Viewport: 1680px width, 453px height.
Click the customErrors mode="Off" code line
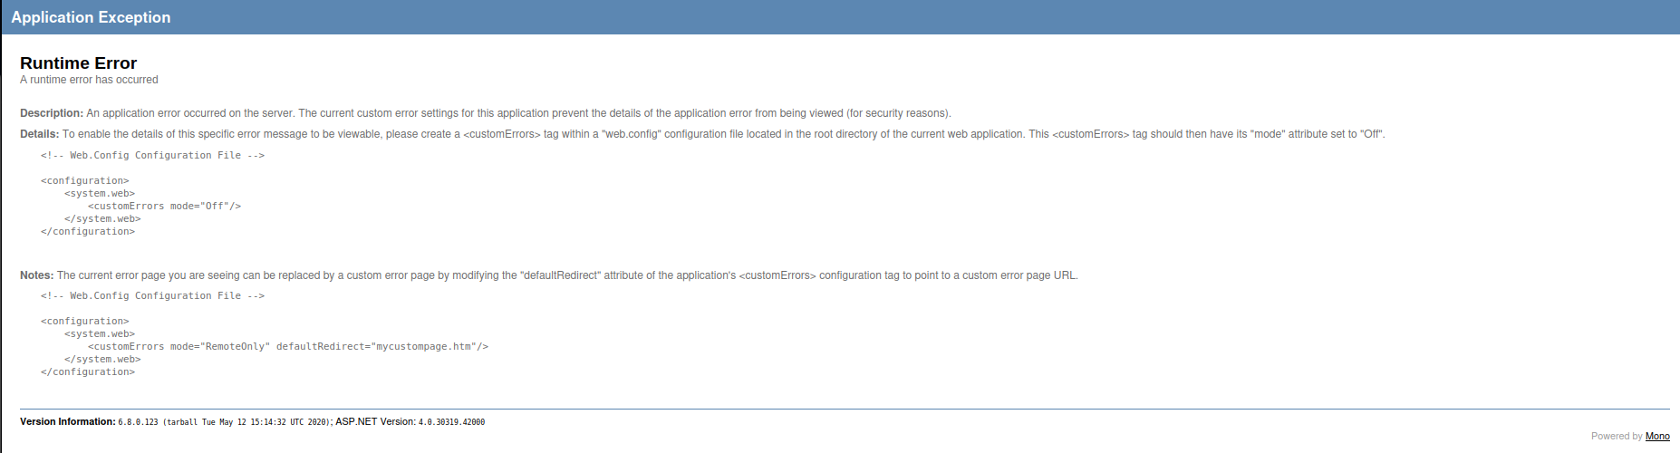164,207
